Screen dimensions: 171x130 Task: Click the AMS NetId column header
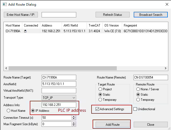tap(70, 25)
